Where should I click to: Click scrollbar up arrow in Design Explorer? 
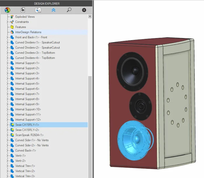tap(90, 16)
